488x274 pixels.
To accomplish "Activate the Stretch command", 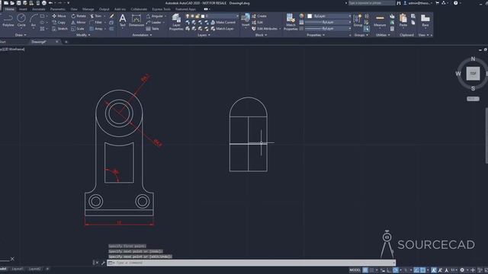I will click(x=59, y=29).
